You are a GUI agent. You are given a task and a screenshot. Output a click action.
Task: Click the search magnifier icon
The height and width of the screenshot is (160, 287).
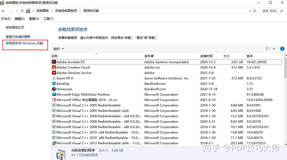[x=282, y=11]
